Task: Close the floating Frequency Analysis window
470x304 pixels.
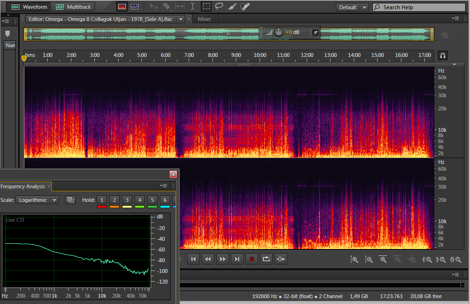Action: pos(173,174)
